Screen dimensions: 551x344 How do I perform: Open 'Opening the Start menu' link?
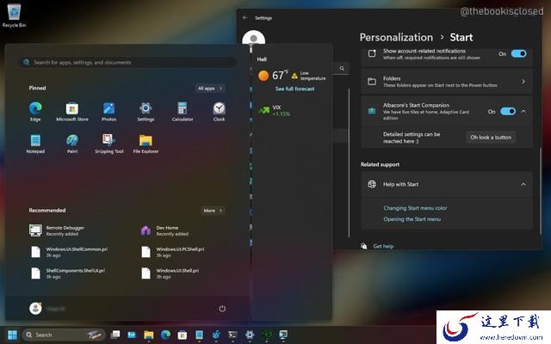(412, 219)
